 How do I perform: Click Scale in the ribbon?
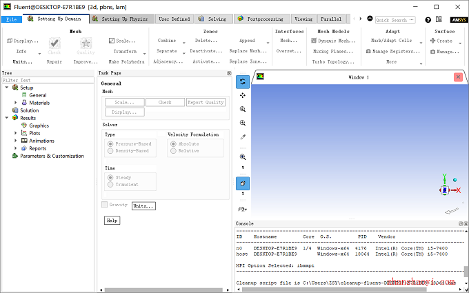pos(122,41)
